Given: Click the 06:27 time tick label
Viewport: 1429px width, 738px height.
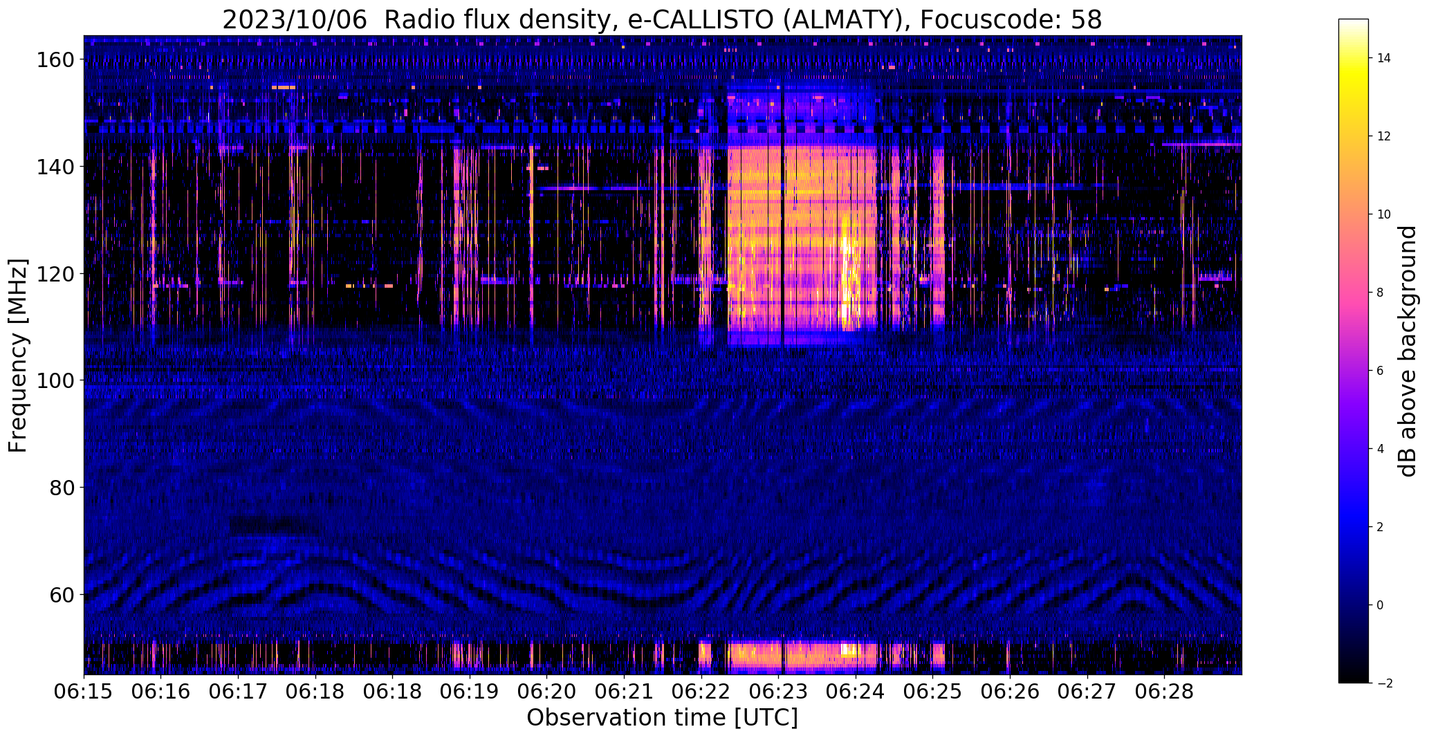Looking at the screenshot, I should coord(1087,692).
